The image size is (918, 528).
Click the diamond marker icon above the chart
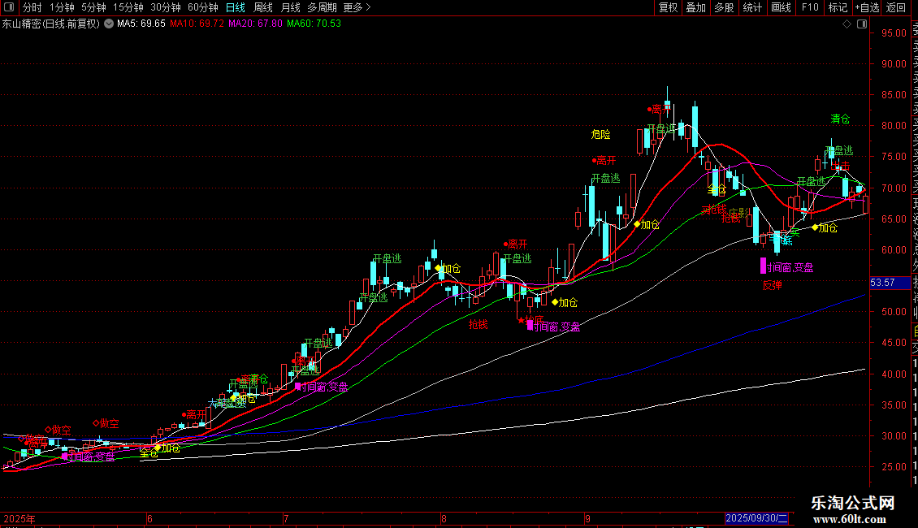tap(847, 24)
